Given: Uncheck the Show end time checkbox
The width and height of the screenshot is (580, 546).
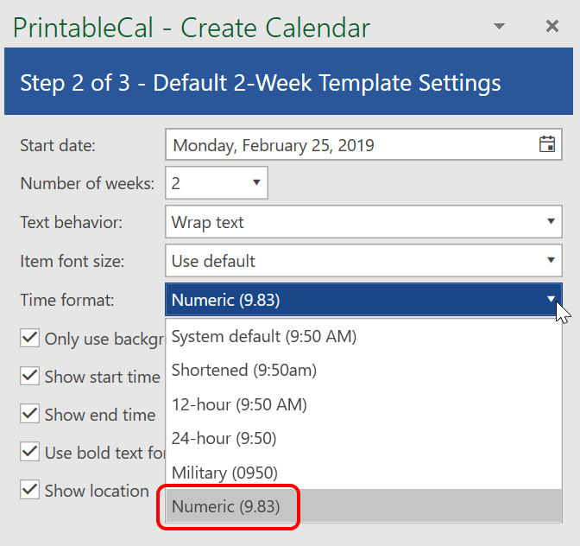Looking at the screenshot, I should click(30, 414).
